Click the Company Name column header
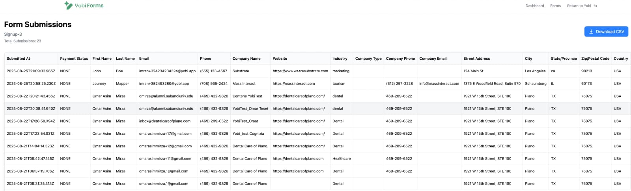 point(246,59)
